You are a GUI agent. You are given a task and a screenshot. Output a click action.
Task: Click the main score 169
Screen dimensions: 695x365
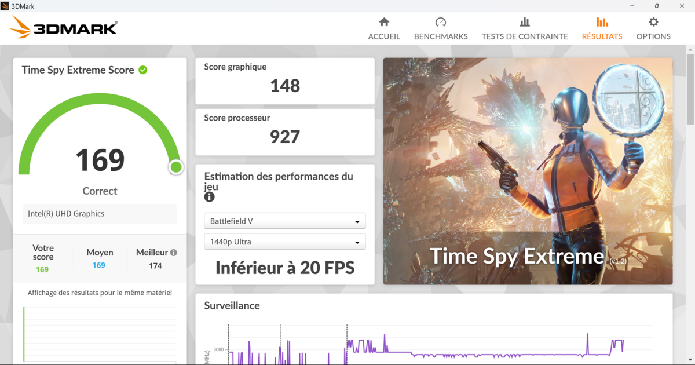[x=100, y=160]
